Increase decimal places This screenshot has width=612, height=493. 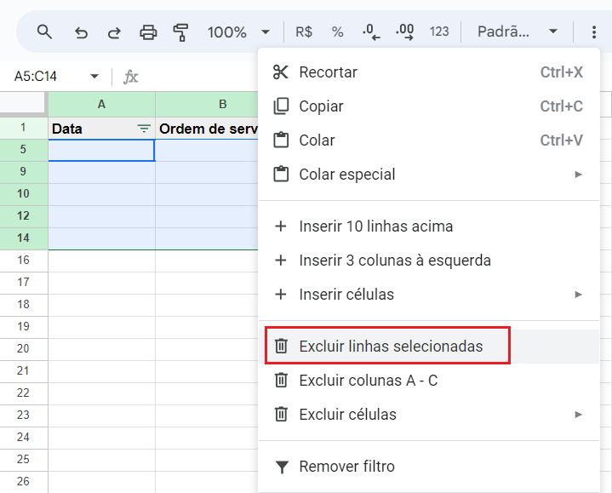pos(405,32)
